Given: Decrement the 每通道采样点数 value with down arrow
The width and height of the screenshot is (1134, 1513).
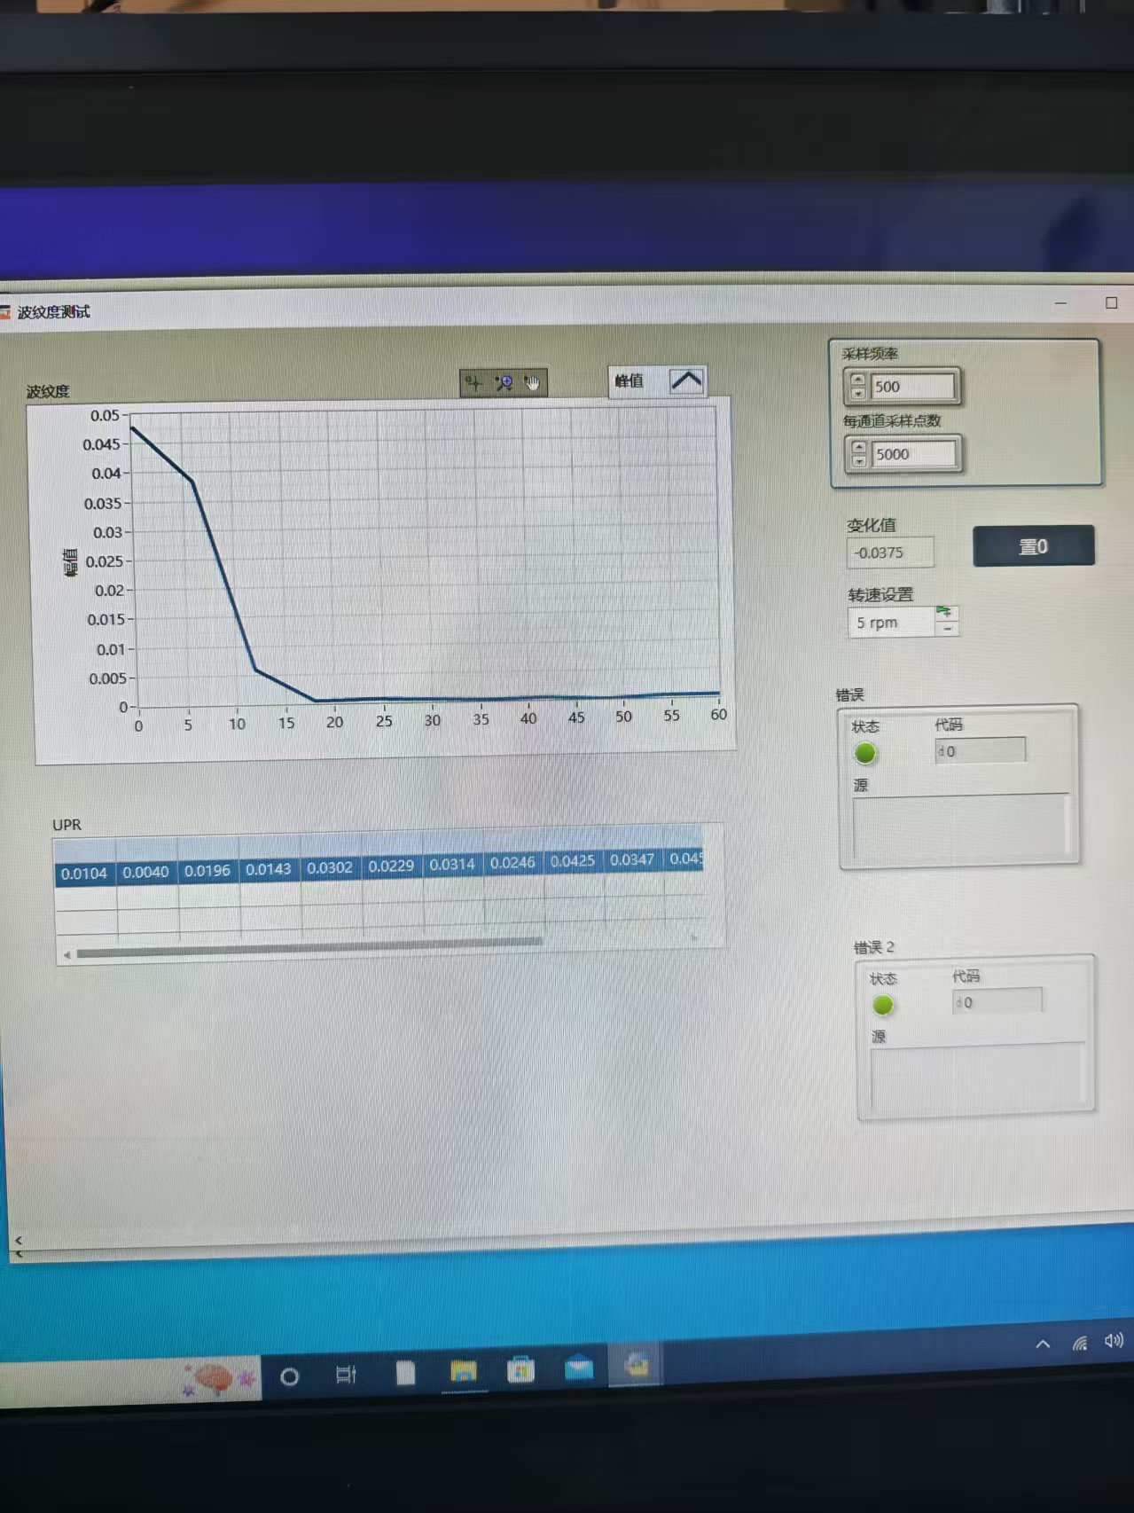Looking at the screenshot, I should 858,461.
